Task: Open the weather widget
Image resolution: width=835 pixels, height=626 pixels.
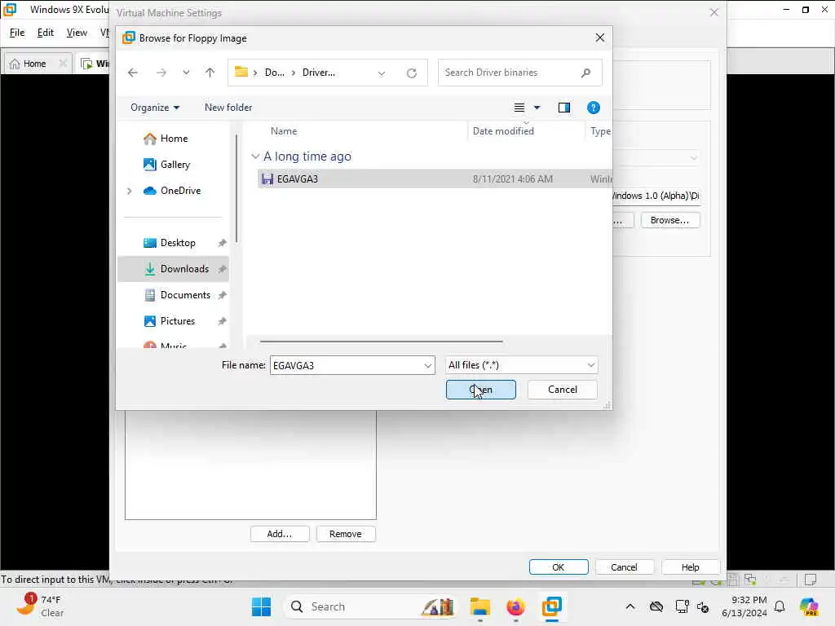Action: (x=41, y=606)
